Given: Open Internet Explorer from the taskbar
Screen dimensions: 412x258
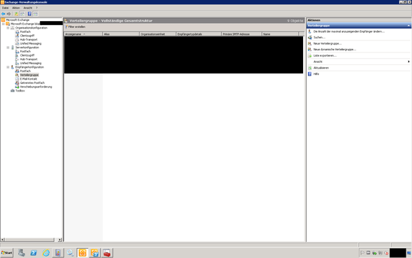Looking at the screenshot, I should [x=46, y=253].
